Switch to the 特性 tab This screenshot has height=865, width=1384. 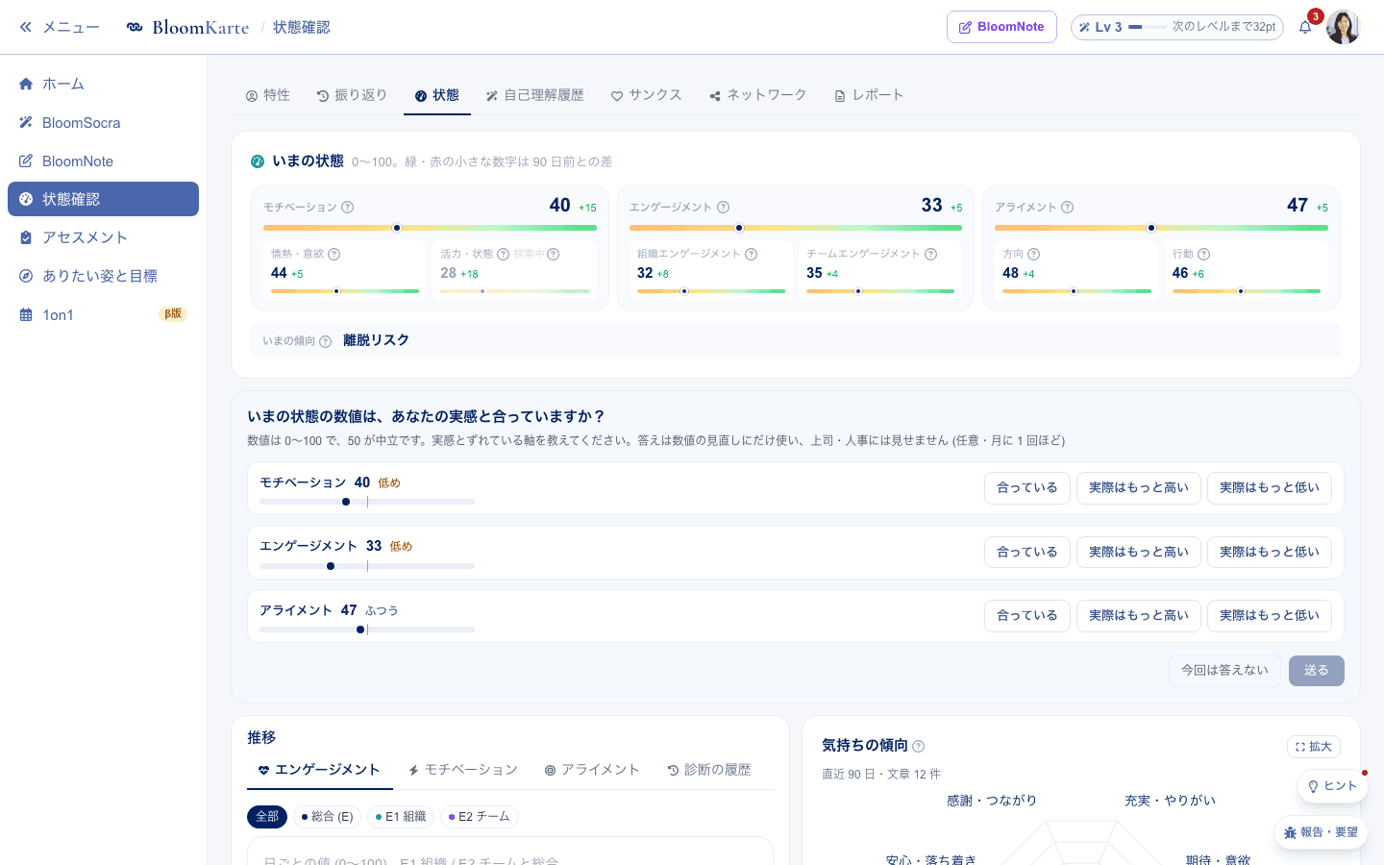267,95
